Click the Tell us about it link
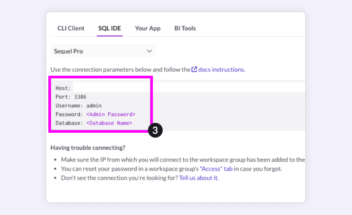The image size is (352, 215). click(x=199, y=178)
